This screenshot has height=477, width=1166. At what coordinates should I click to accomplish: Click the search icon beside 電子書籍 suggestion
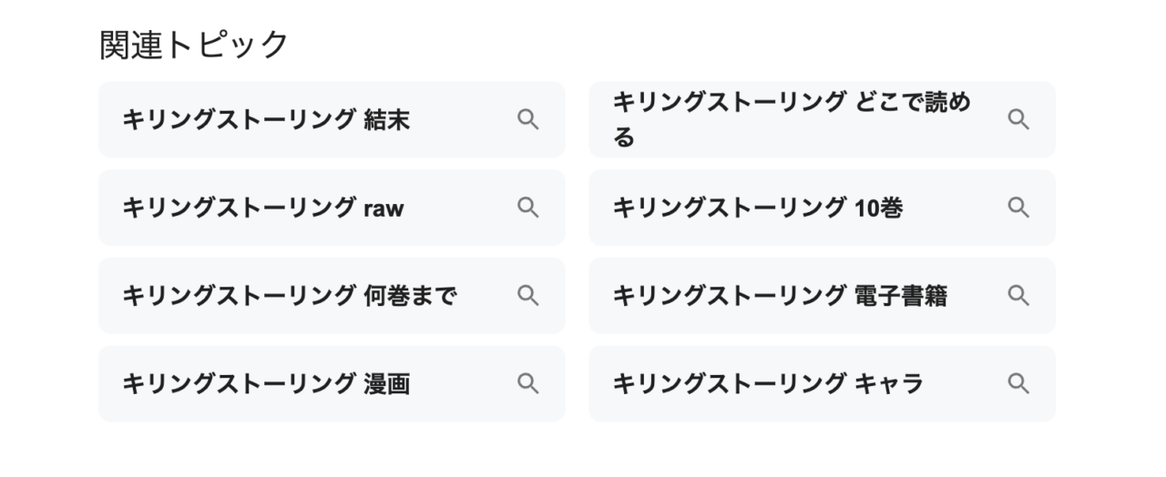[1018, 295]
